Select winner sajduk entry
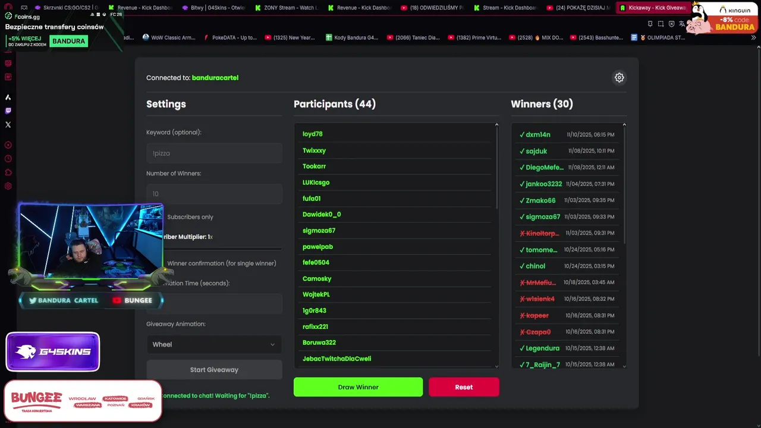Screen dimensions: 761x428 pyautogui.click(x=568, y=151)
